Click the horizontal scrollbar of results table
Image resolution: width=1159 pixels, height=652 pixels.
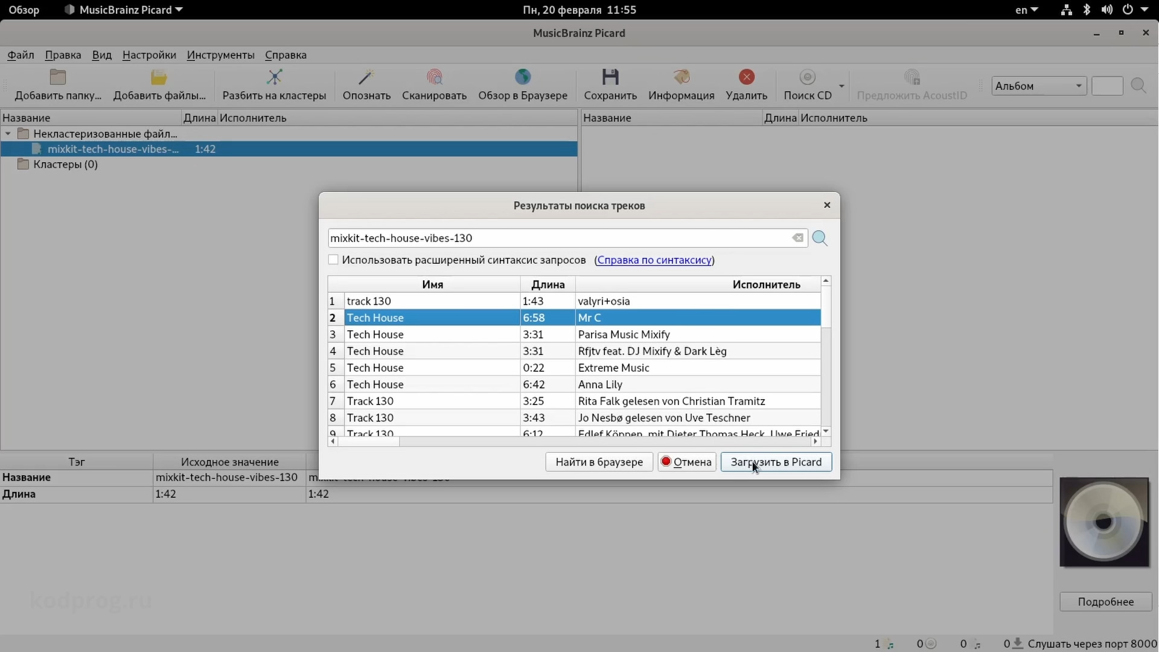click(369, 441)
